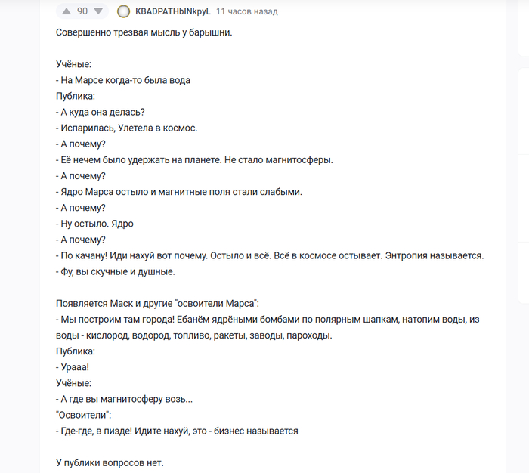Screen dimensions: 529x473
Task: Click the comment rating count 90
Action: click(x=82, y=11)
